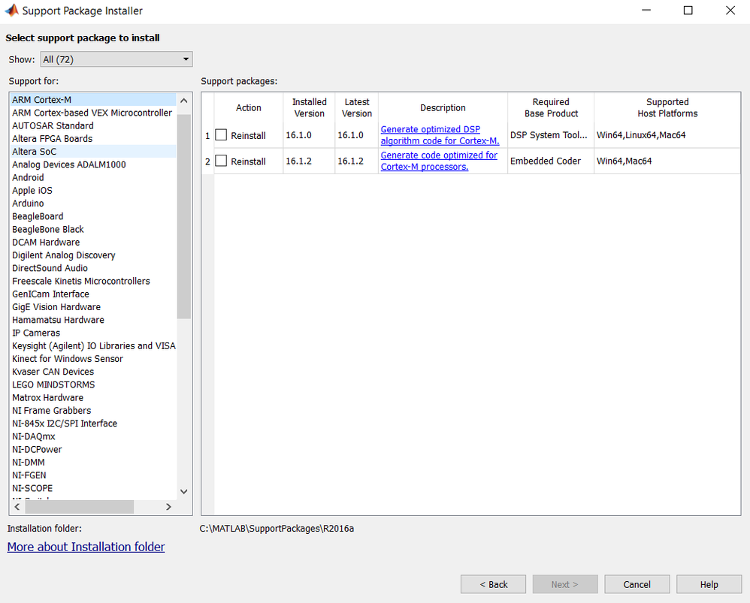Click the Required Base Product column header
The width and height of the screenshot is (750, 603).
(x=551, y=107)
